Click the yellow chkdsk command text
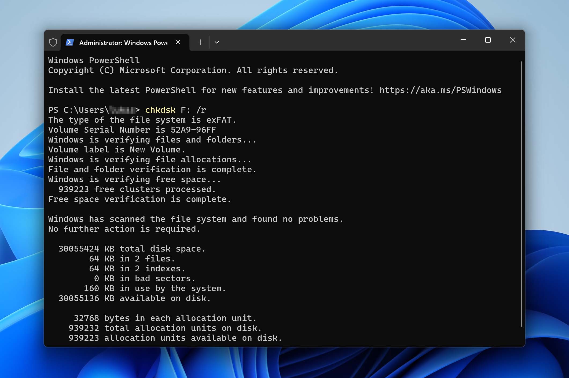 pyautogui.click(x=160, y=110)
